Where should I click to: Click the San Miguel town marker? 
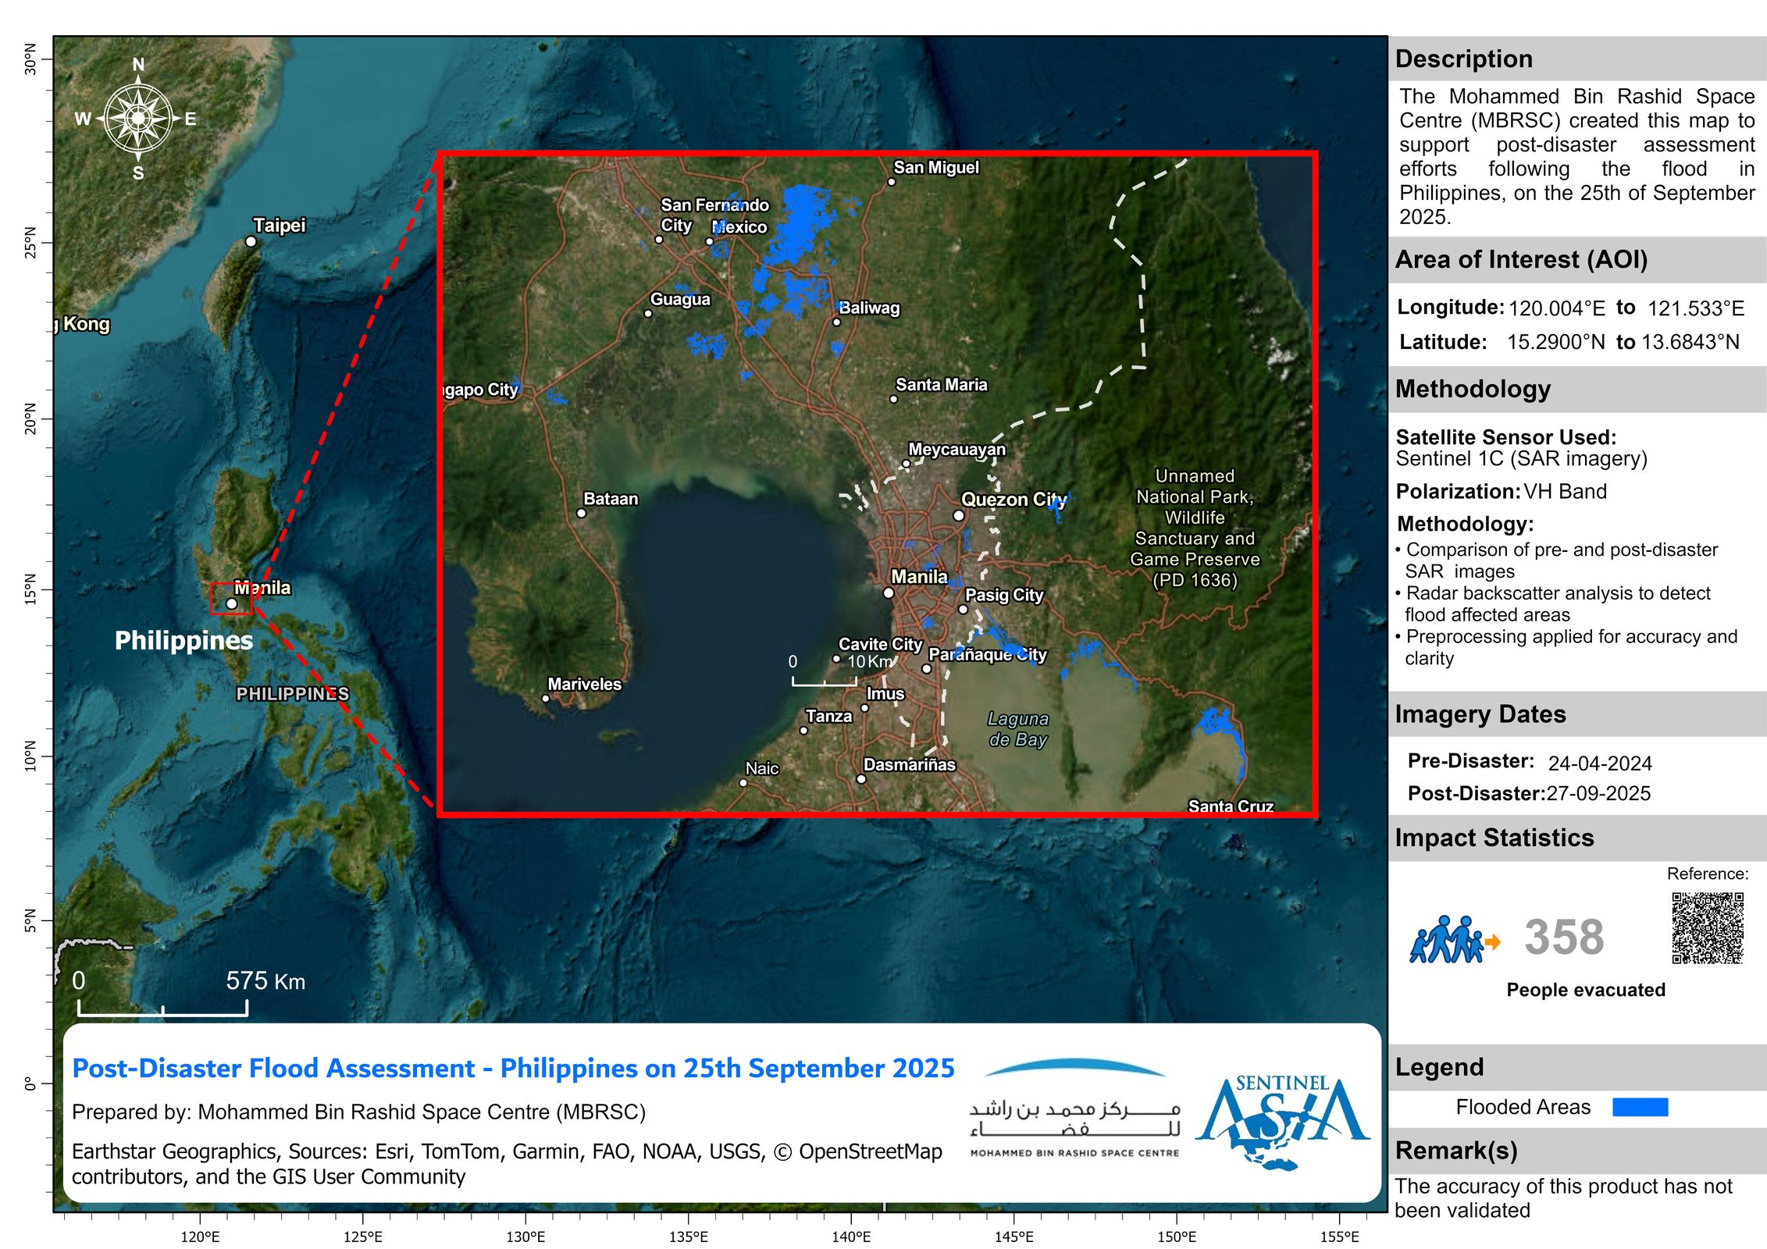tap(891, 182)
